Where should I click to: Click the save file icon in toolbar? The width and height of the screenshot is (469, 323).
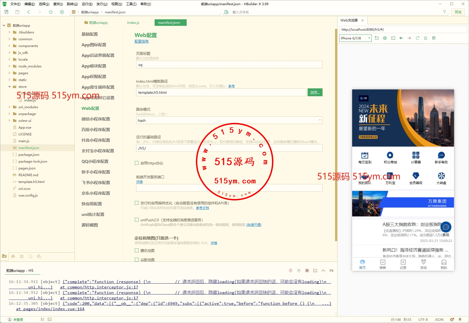point(17,12)
